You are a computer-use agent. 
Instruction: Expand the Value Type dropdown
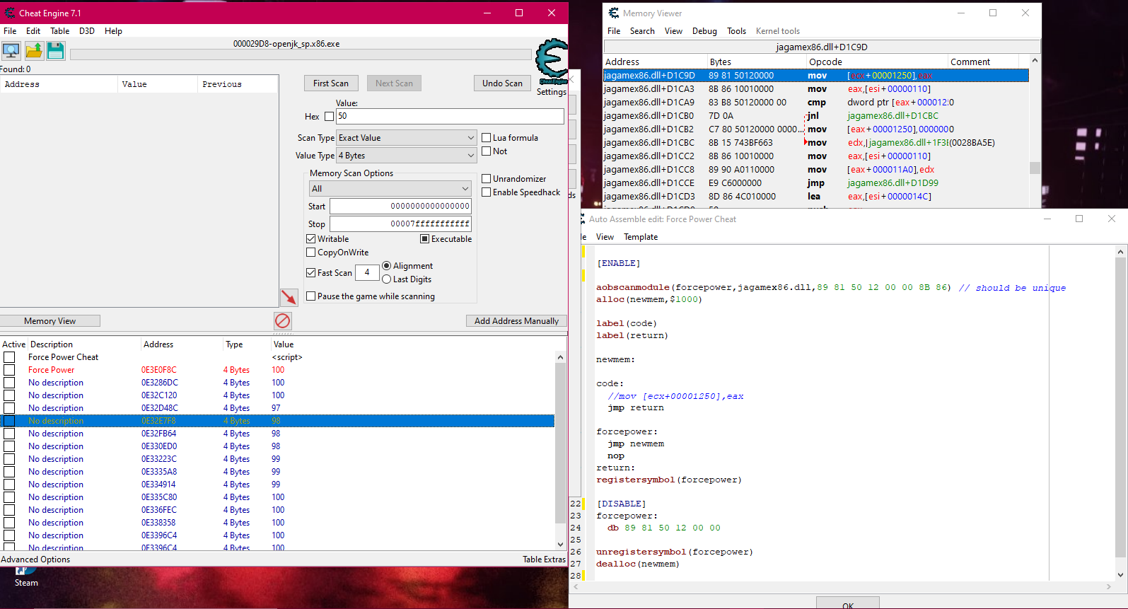pyautogui.click(x=407, y=156)
